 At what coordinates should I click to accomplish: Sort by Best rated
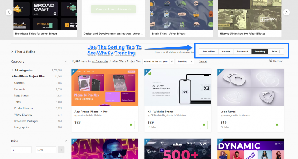point(242,52)
